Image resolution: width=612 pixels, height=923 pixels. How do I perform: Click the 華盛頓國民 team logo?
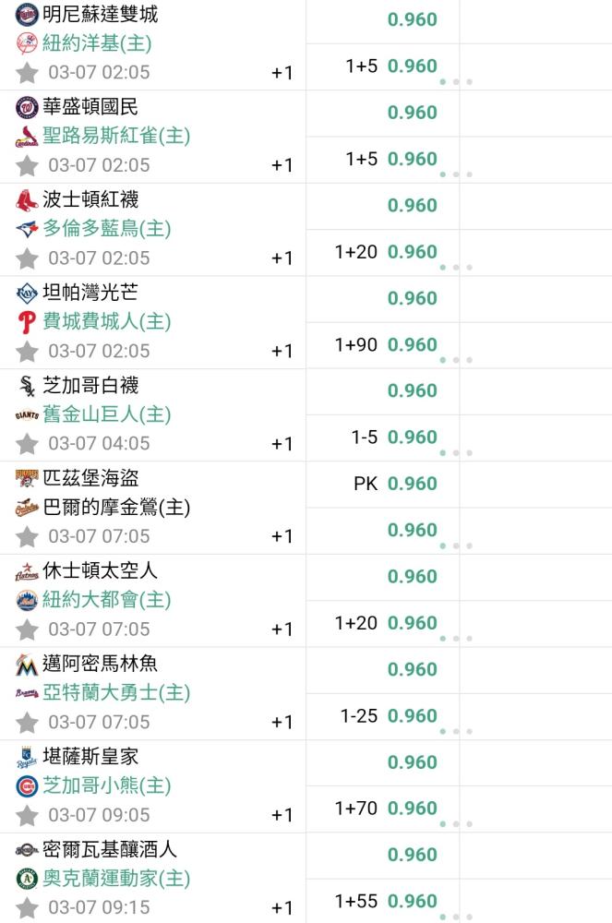click(27, 107)
